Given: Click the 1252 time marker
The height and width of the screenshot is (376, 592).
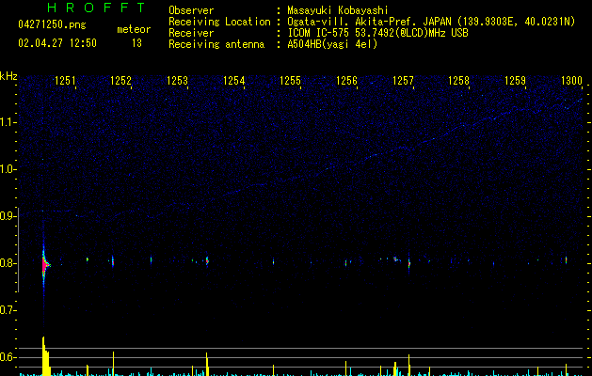Looking at the screenshot, I should 120,80.
